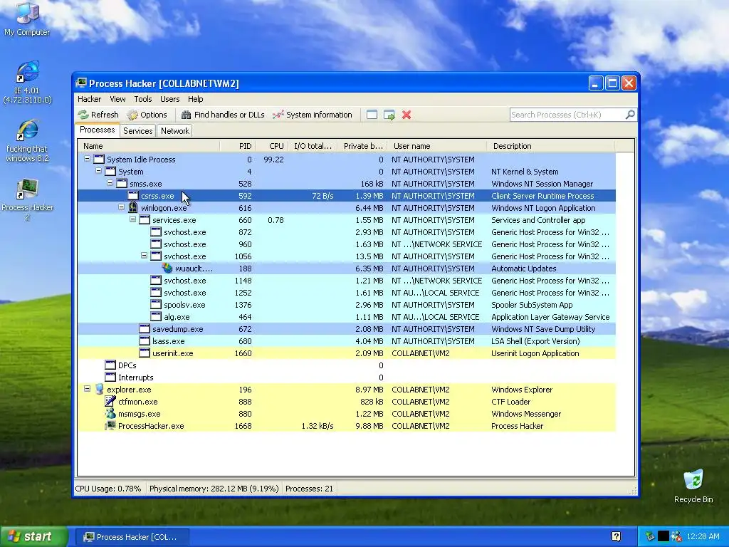729x547 pixels.
Task: Open Options from the toolbar
Action: point(147,115)
